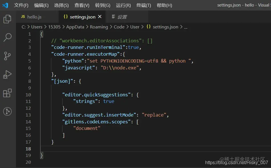Open the 文件(F) menu
Viewport: 271px width, 168px height.
click(x=21, y=5)
